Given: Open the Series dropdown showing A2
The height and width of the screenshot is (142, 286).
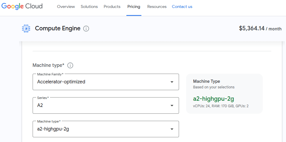Looking at the screenshot, I should click(x=106, y=105).
